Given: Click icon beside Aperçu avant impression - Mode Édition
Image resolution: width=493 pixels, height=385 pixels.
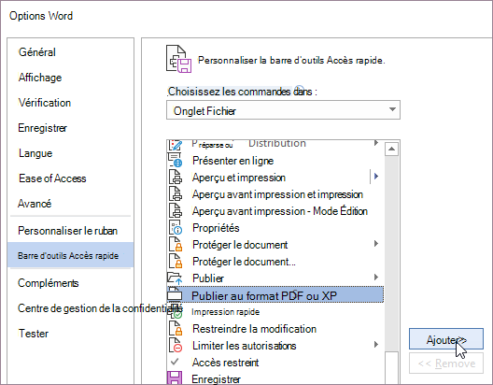Looking at the screenshot, I should pyautogui.click(x=176, y=211).
